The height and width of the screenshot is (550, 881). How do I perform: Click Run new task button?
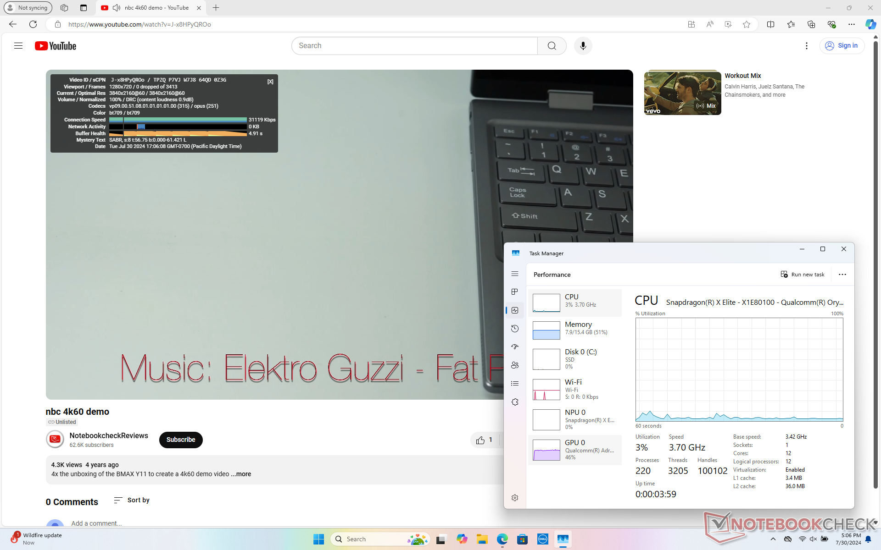[803, 275]
